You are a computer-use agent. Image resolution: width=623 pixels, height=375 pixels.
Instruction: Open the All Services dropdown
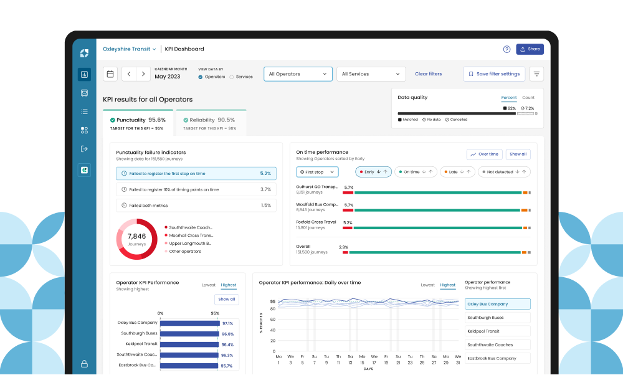tap(371, 74)
